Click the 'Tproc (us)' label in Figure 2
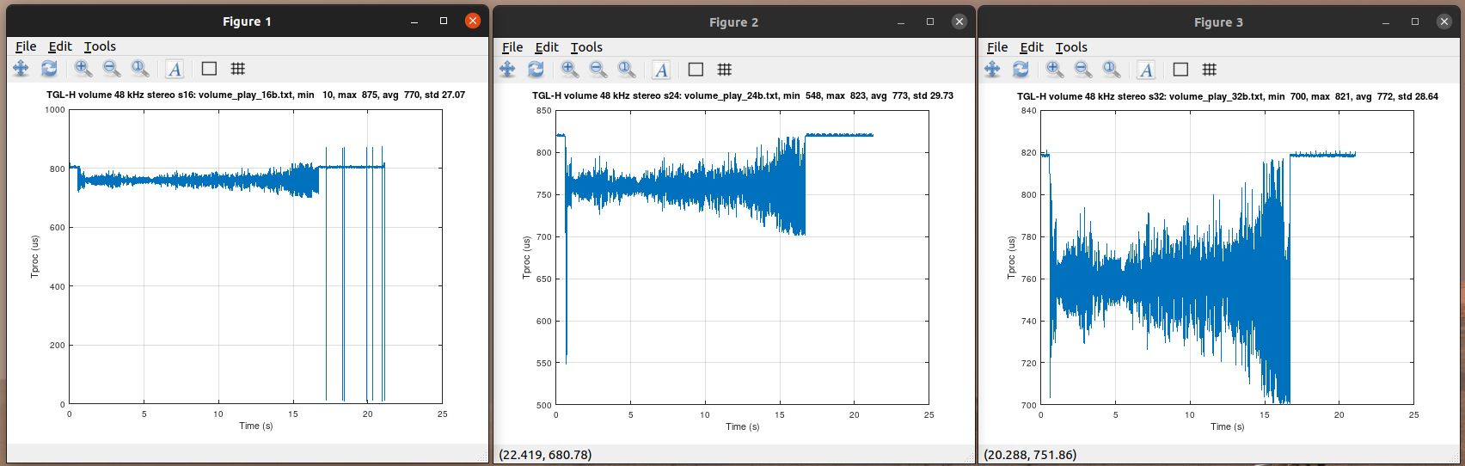Image resolution: width=1465 pixels, height=466 pixels. tap(526, 257)
